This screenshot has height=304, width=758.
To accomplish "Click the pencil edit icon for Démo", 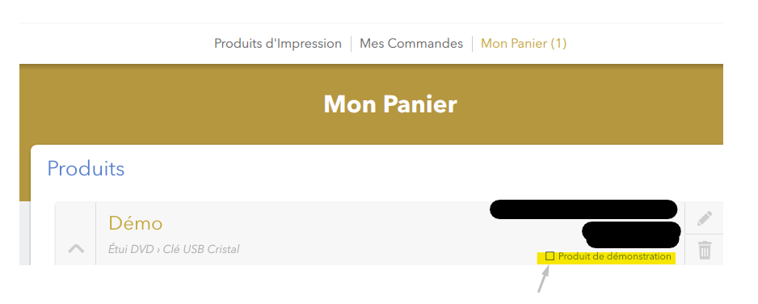I will point(705,218).
